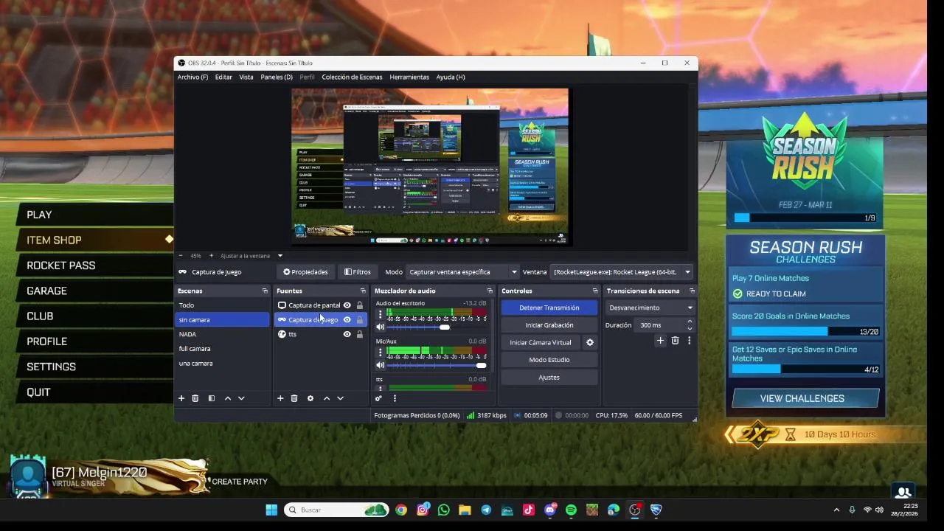Expand the preview scaling dropdown arrow
This screenshot has width=944, height=531.
click(280, 256)
